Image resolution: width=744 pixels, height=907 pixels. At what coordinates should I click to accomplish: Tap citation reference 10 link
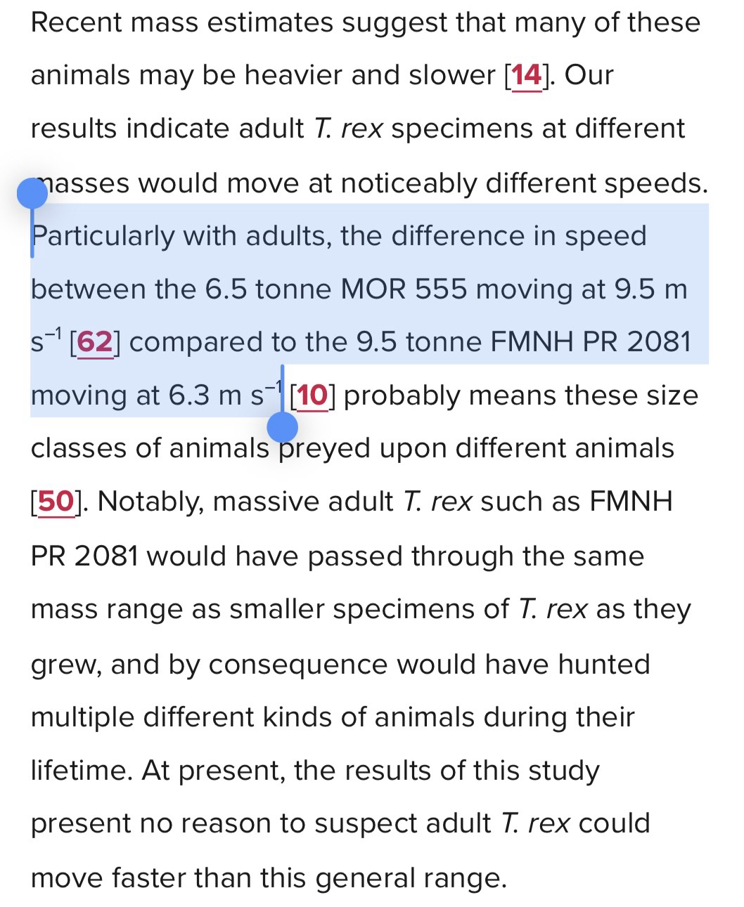[x=312, y=396]
